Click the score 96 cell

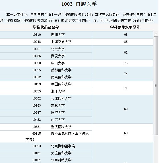pyautogui.click(x=123, y=35)
